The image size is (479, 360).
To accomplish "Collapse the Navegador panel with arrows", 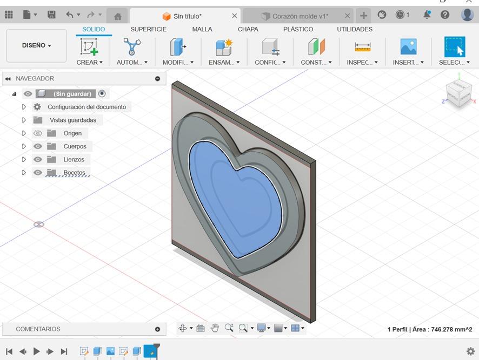I will (x=8, y=79).
